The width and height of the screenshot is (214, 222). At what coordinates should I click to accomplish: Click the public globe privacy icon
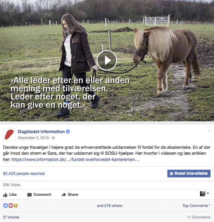54,138
